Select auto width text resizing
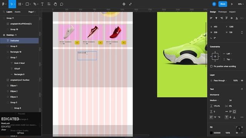Image resolution: width=246 pixels, height=138 pixels. point(226,112)
